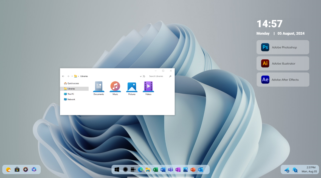Open Excel from the taskbar dock
Viewport: 321px width, 178px height.
[x=155, y=170]
